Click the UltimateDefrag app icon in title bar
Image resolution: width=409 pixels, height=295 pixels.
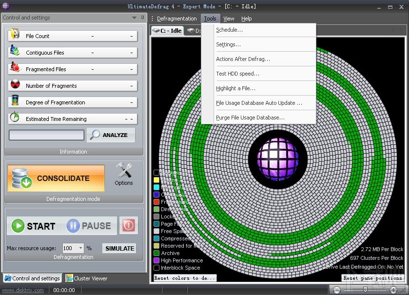(x=6, y=6)
